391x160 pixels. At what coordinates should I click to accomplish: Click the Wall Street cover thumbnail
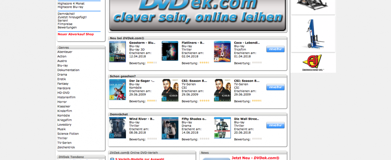pyautogui.click(x=222, y=128)
